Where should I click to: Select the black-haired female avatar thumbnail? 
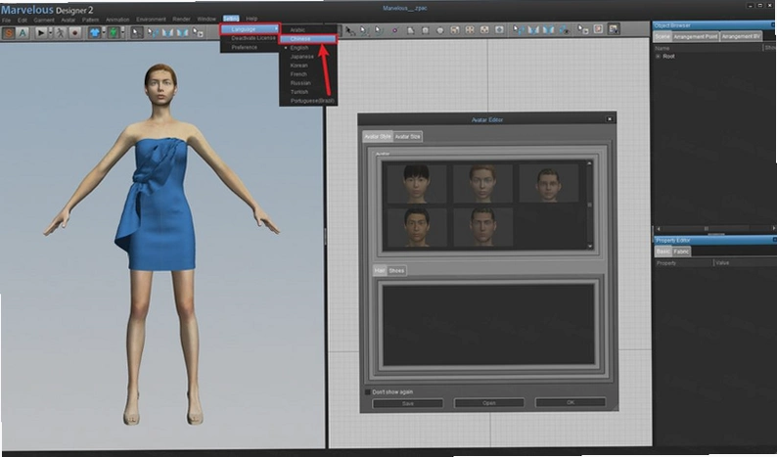pos(416,184)
